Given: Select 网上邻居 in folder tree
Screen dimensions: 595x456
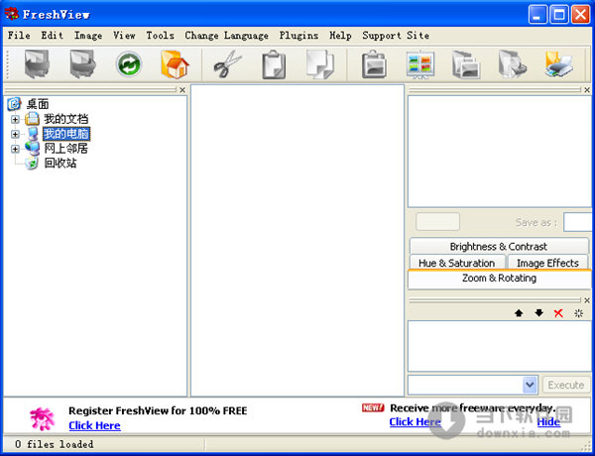Looking at the screenshot, I should point(66,149).
